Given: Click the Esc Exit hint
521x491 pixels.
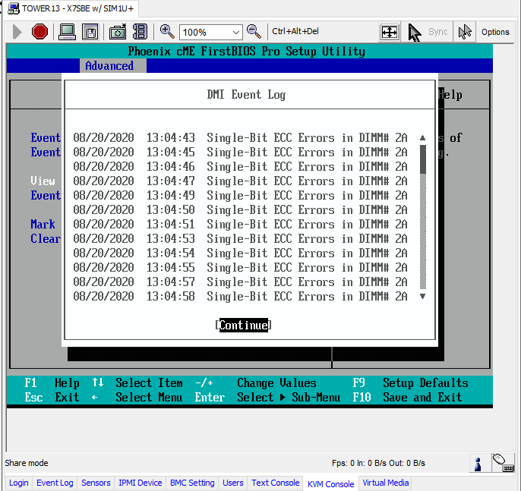Looking at the screenshot, I should pyautogui.click(x=52, y=397).
